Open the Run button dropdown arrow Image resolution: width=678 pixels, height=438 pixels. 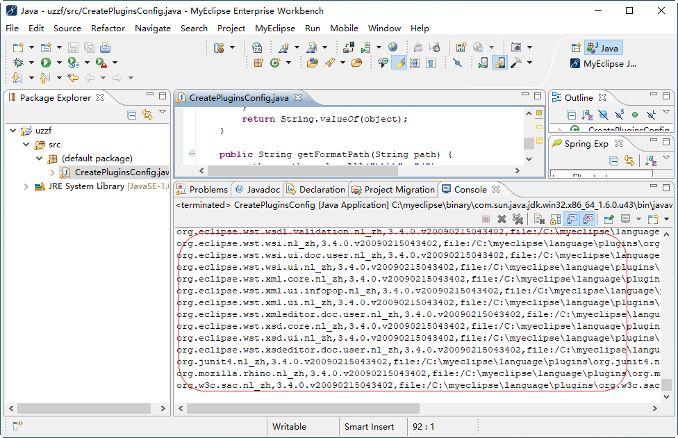(58, 63)
